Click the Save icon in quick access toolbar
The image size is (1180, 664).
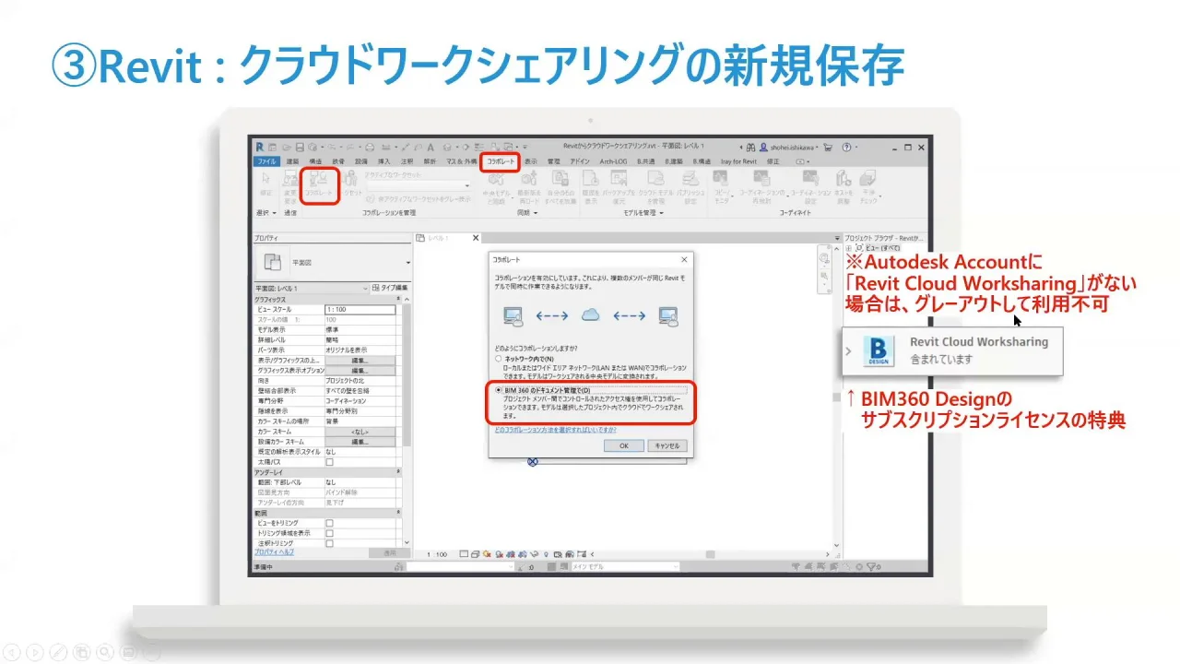click(300, 147)
